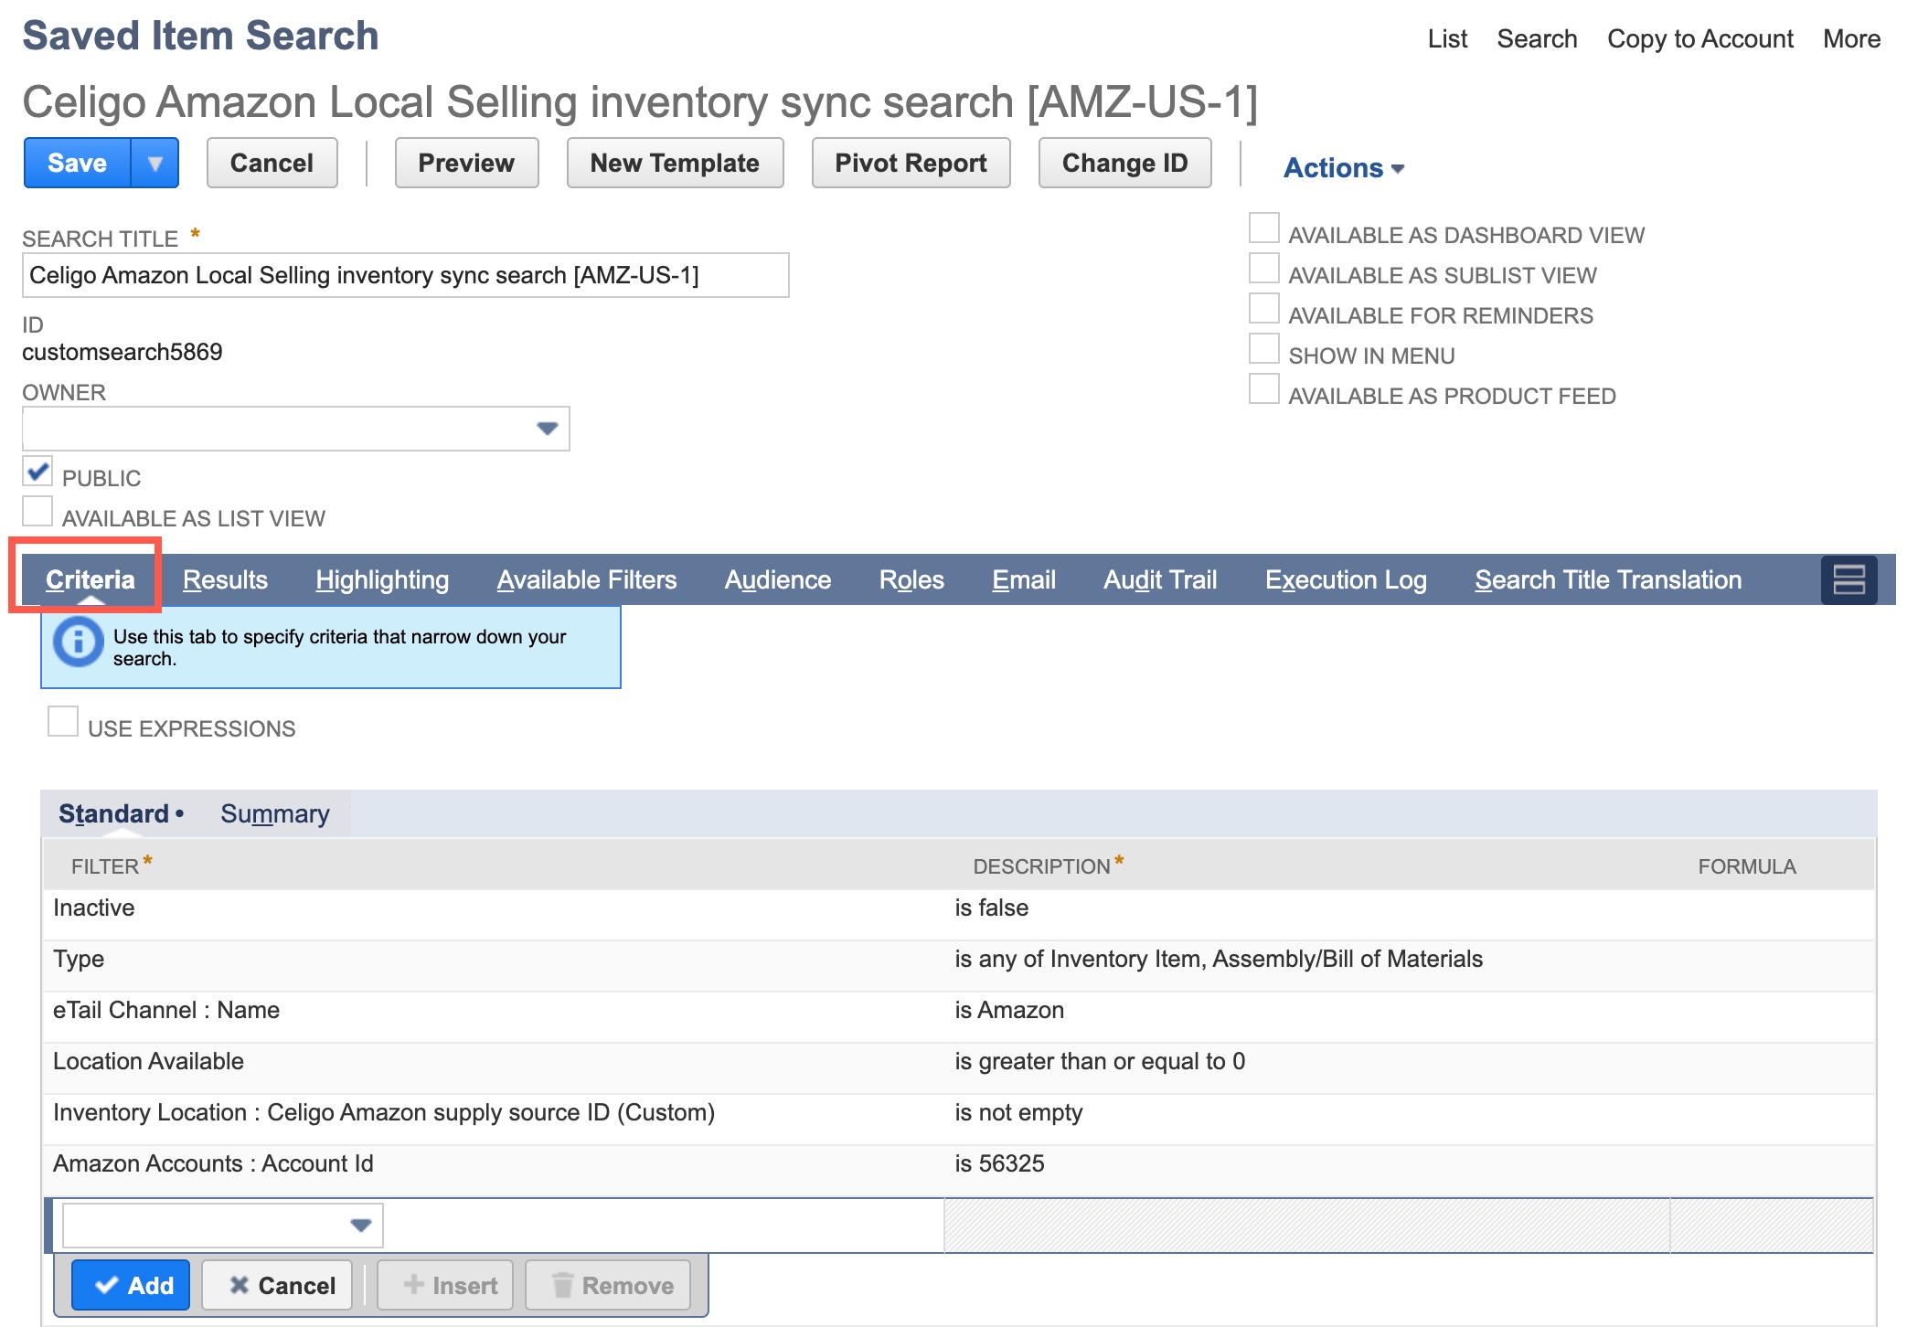The height and width of the screenshot is (1327, 1907).
Task: Click the top Cancel button
Action: [x=272, y=163]
